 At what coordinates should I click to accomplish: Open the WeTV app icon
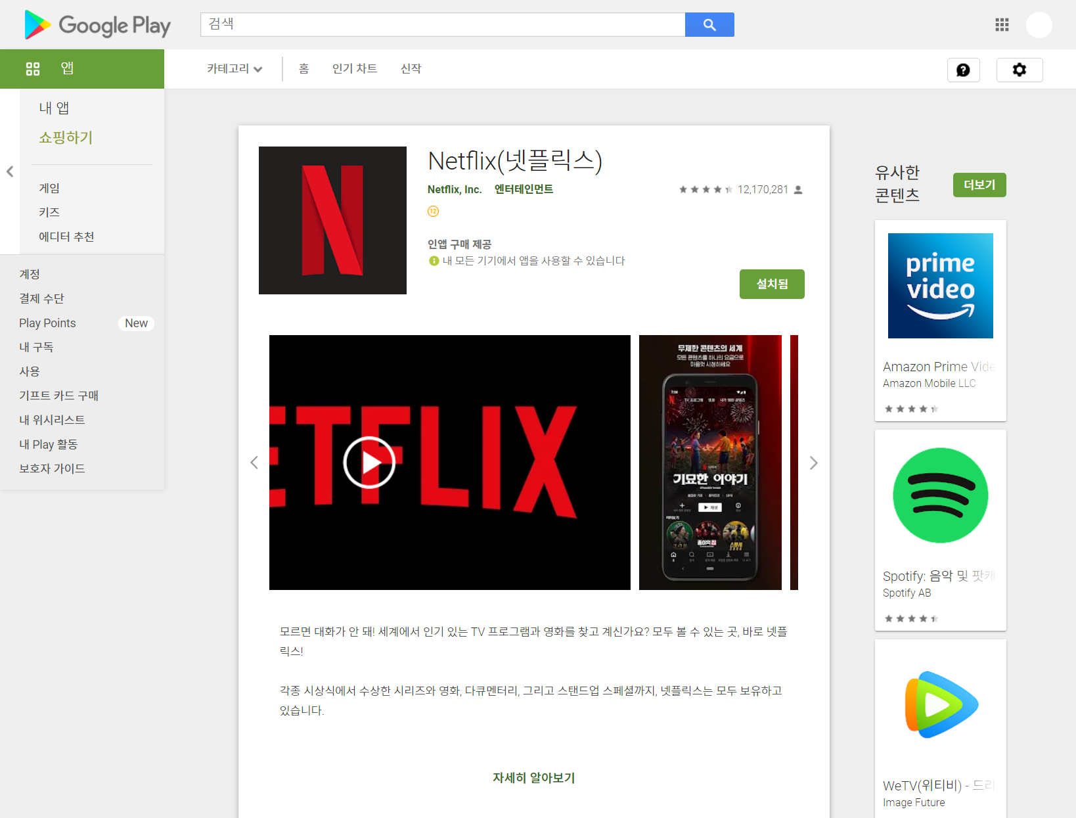[941, 705]
